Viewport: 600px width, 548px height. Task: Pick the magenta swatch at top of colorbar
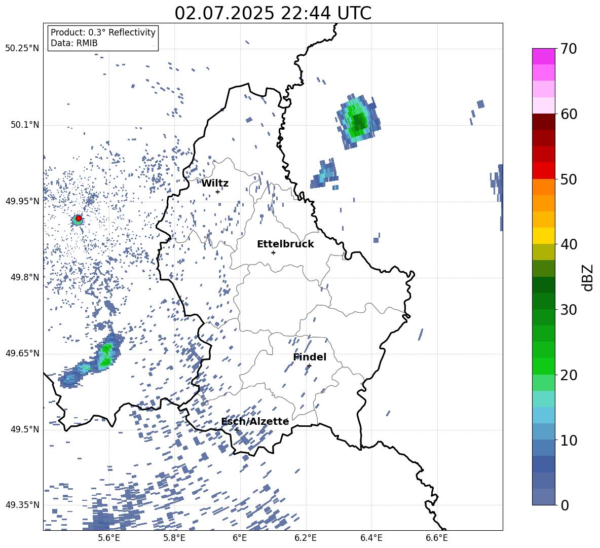tap(543, 56)
